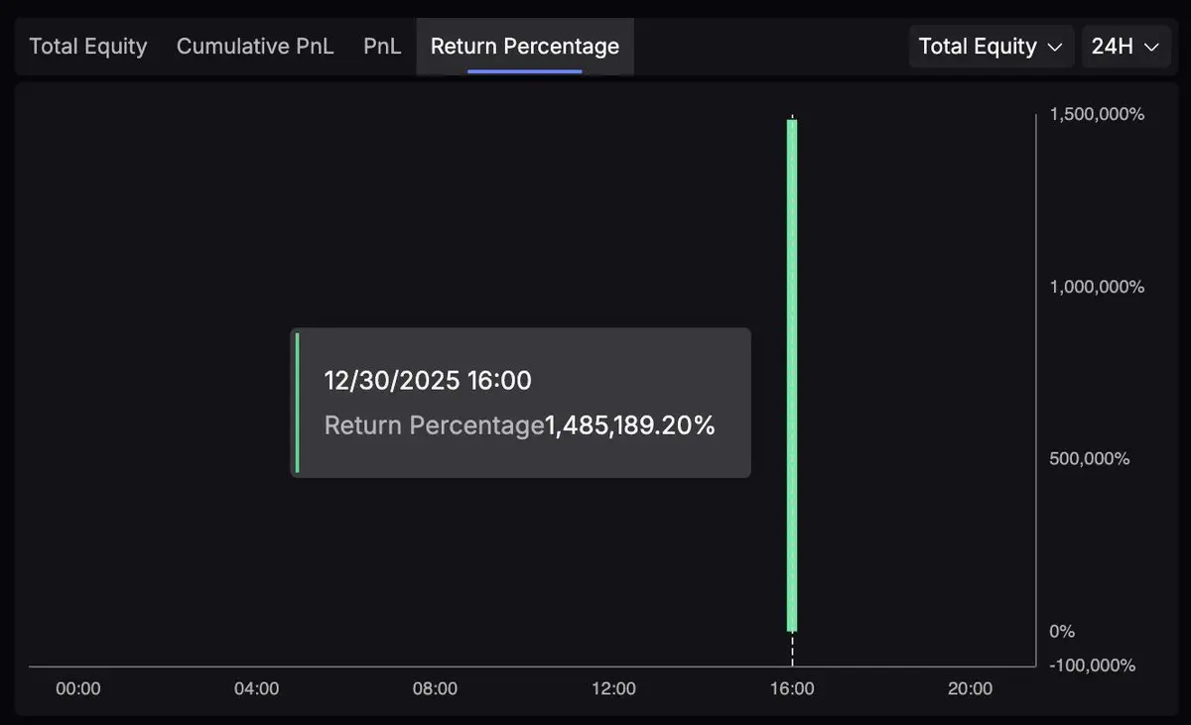This screenshot has width=1191, height=725.
Task: Click the 1,500,000% y-axis label
Action: click(1097, 114)
